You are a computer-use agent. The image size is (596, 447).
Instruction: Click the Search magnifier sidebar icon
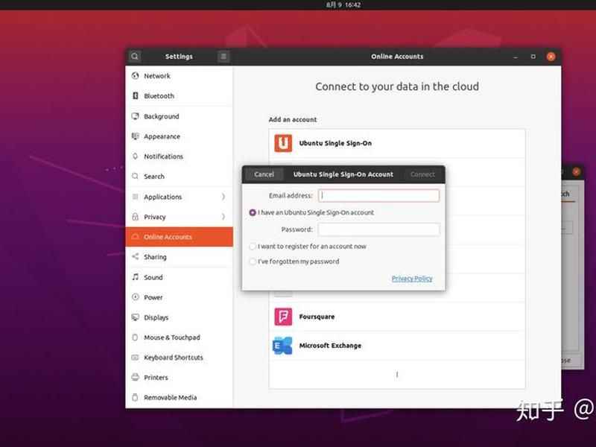[135, 177]
